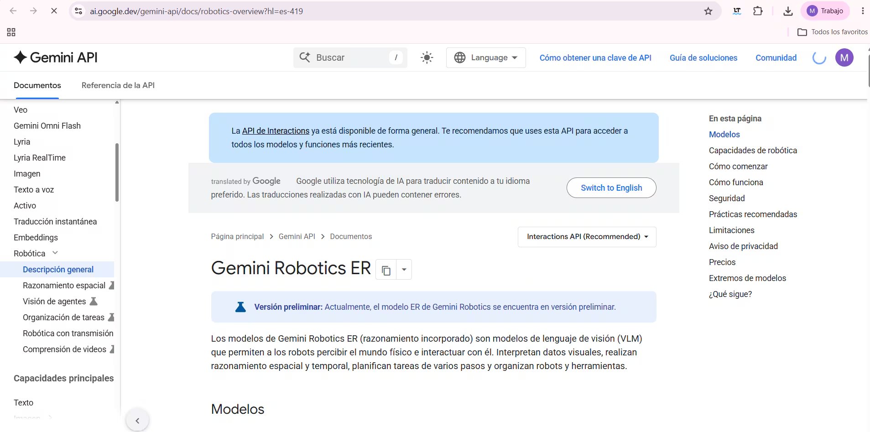
Task: Open Texto a voz in sidebar
Action: click(34, 190)
